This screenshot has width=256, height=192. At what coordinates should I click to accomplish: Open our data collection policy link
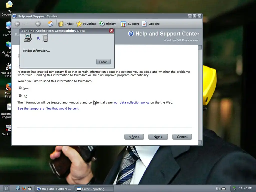click(131, 102)
